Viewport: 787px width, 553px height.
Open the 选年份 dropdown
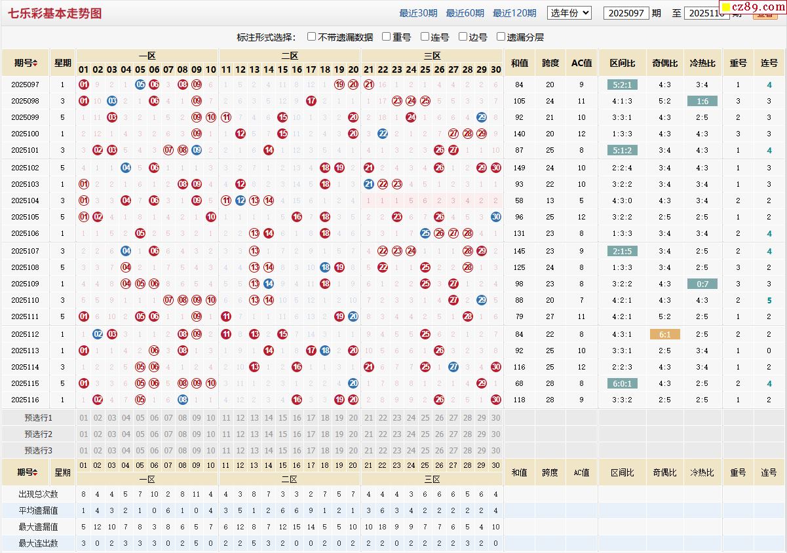click(x=569, y=12)
